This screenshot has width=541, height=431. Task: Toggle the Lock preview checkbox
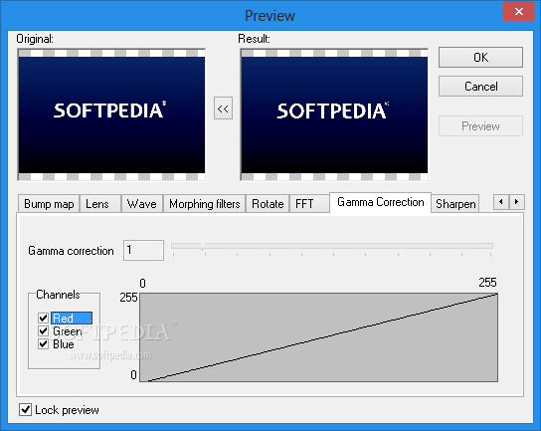(x=25, y=410)
